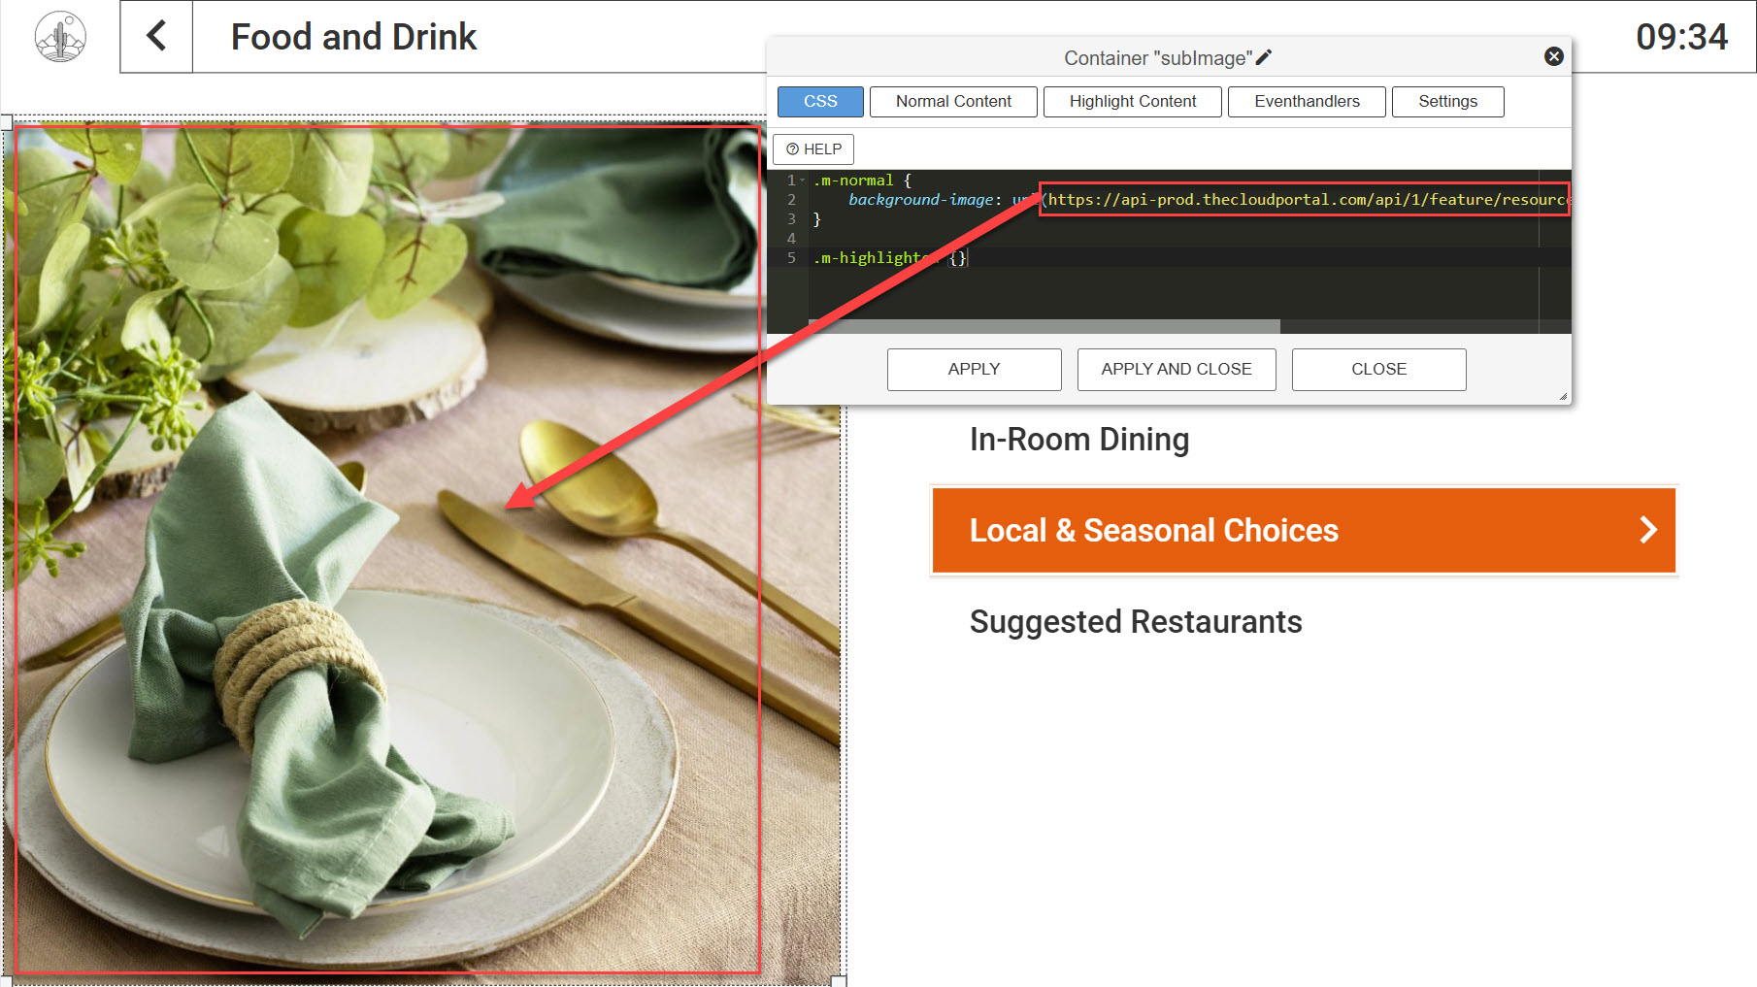This screenshot has height=987, width=1757.
Task: Open the Normal Content tab
Action: tap(953, 101)
